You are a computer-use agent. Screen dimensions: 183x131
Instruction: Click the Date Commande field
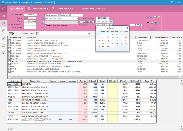102,18
